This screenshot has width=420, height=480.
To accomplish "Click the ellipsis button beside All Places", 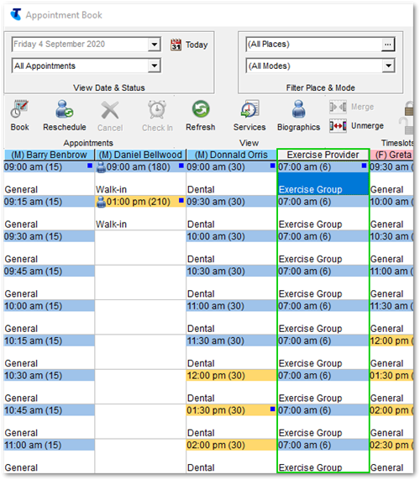I will pyautogui.click(x=388, y=45).
